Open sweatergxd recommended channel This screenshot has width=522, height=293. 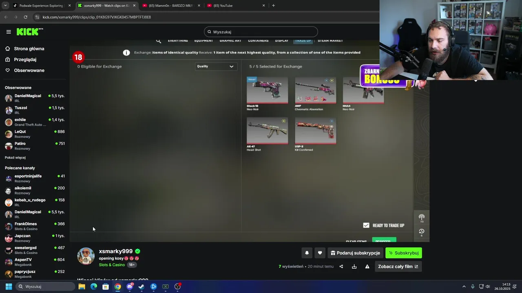click(35, 250)
